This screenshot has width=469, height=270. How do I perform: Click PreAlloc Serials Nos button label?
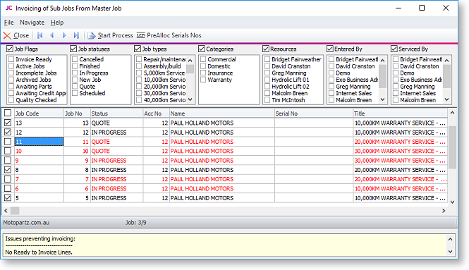tap(174, 35)
